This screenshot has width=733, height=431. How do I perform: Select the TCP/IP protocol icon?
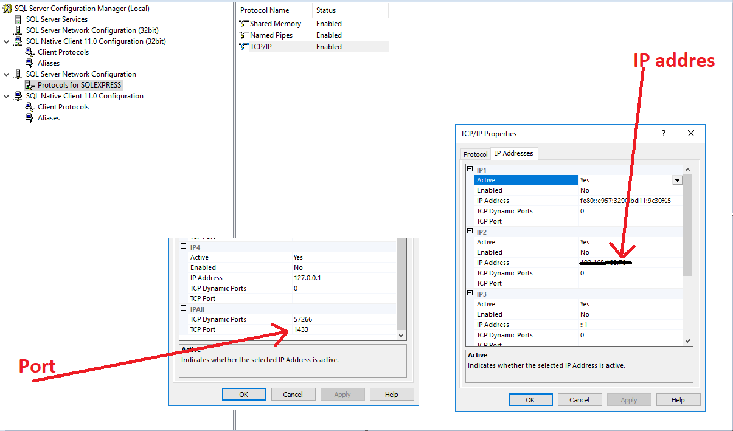244,47
